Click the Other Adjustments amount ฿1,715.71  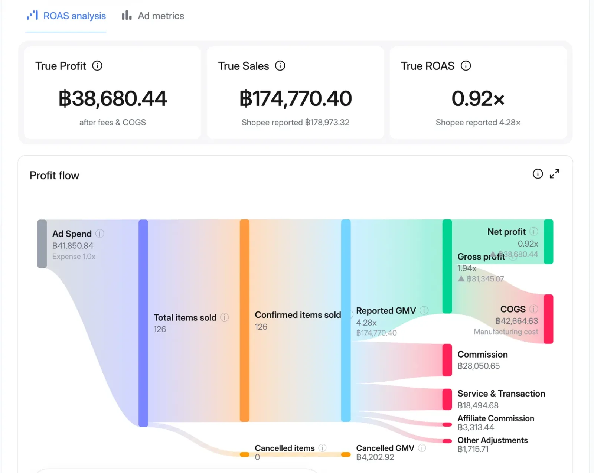[x=473, y=449]
